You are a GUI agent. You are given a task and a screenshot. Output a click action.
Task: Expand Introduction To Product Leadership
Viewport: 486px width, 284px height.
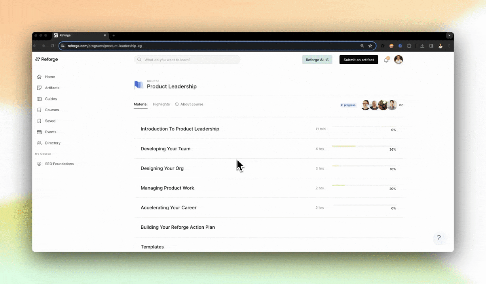(269, 129)
